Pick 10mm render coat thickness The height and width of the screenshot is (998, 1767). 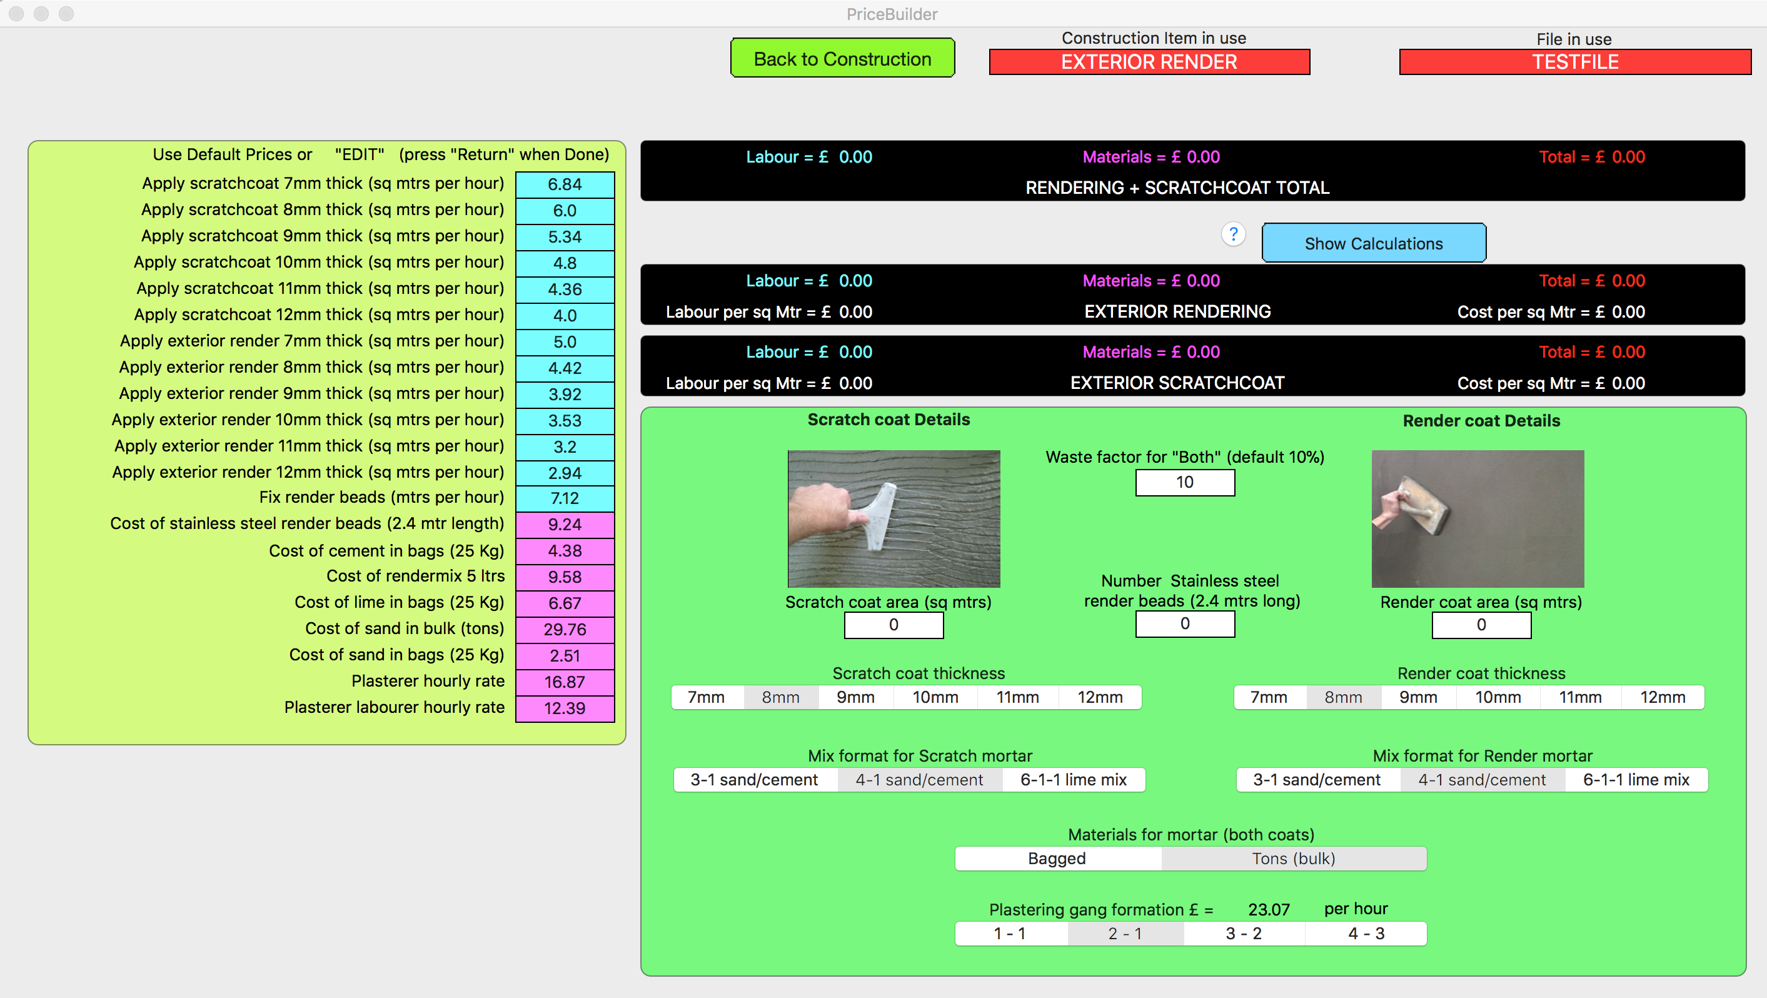1498,697
